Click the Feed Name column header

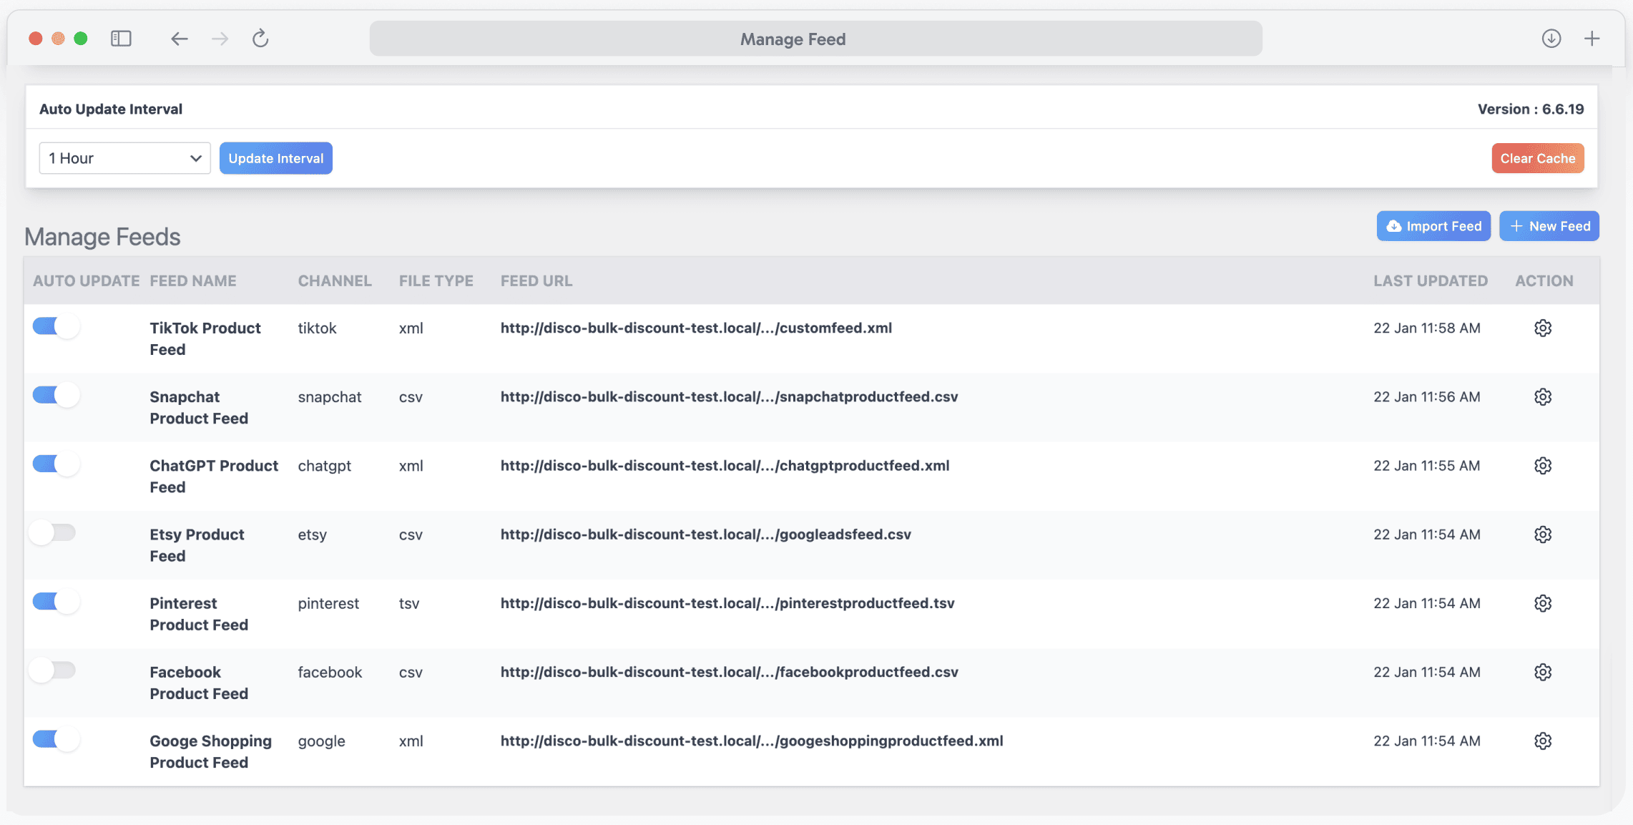(193, 280)
